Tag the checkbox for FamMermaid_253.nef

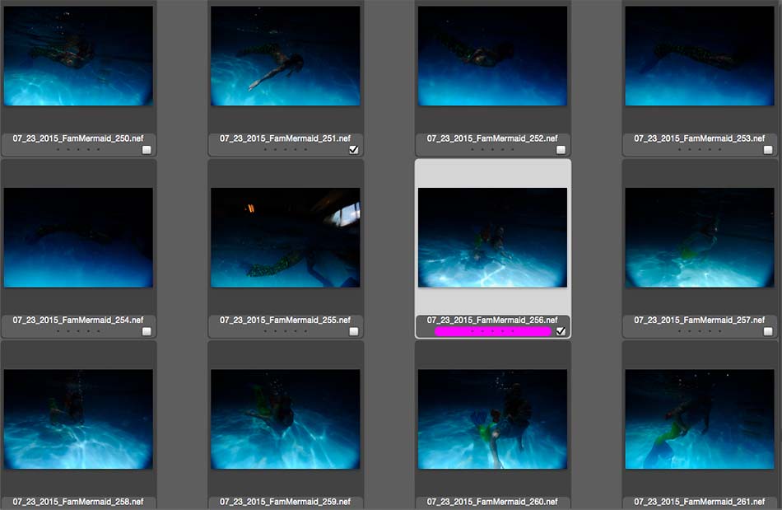coord(768,150)
